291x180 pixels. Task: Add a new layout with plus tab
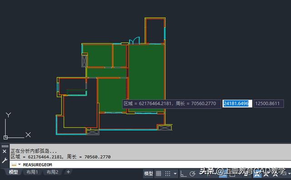pos(68,172)
